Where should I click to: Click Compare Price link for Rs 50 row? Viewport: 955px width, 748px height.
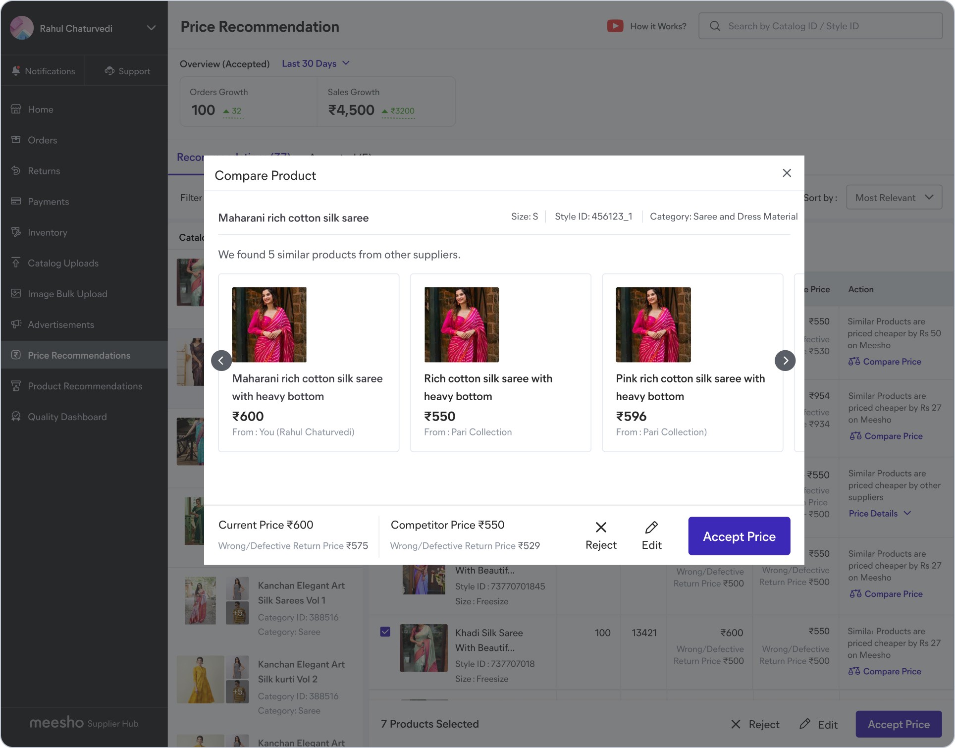(885, 362)
